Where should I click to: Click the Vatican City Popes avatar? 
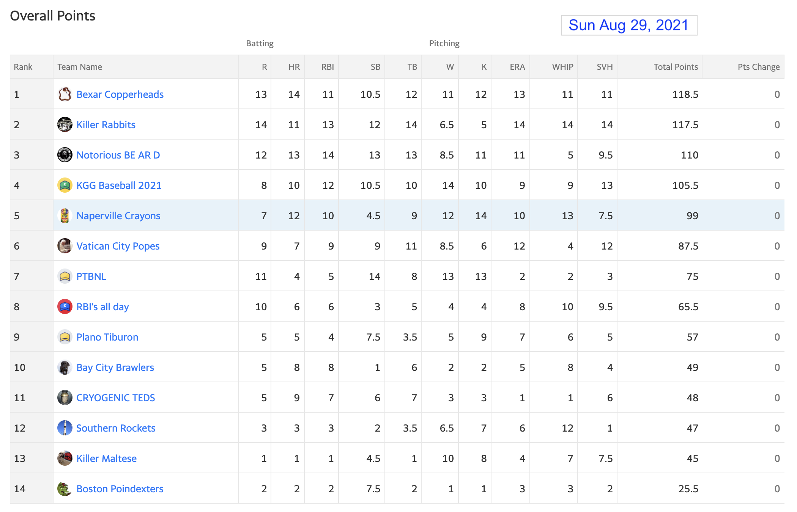click(x=65, y=246)
